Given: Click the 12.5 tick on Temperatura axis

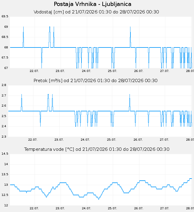Looking at the screenshot, I should [x=5, y=195].
